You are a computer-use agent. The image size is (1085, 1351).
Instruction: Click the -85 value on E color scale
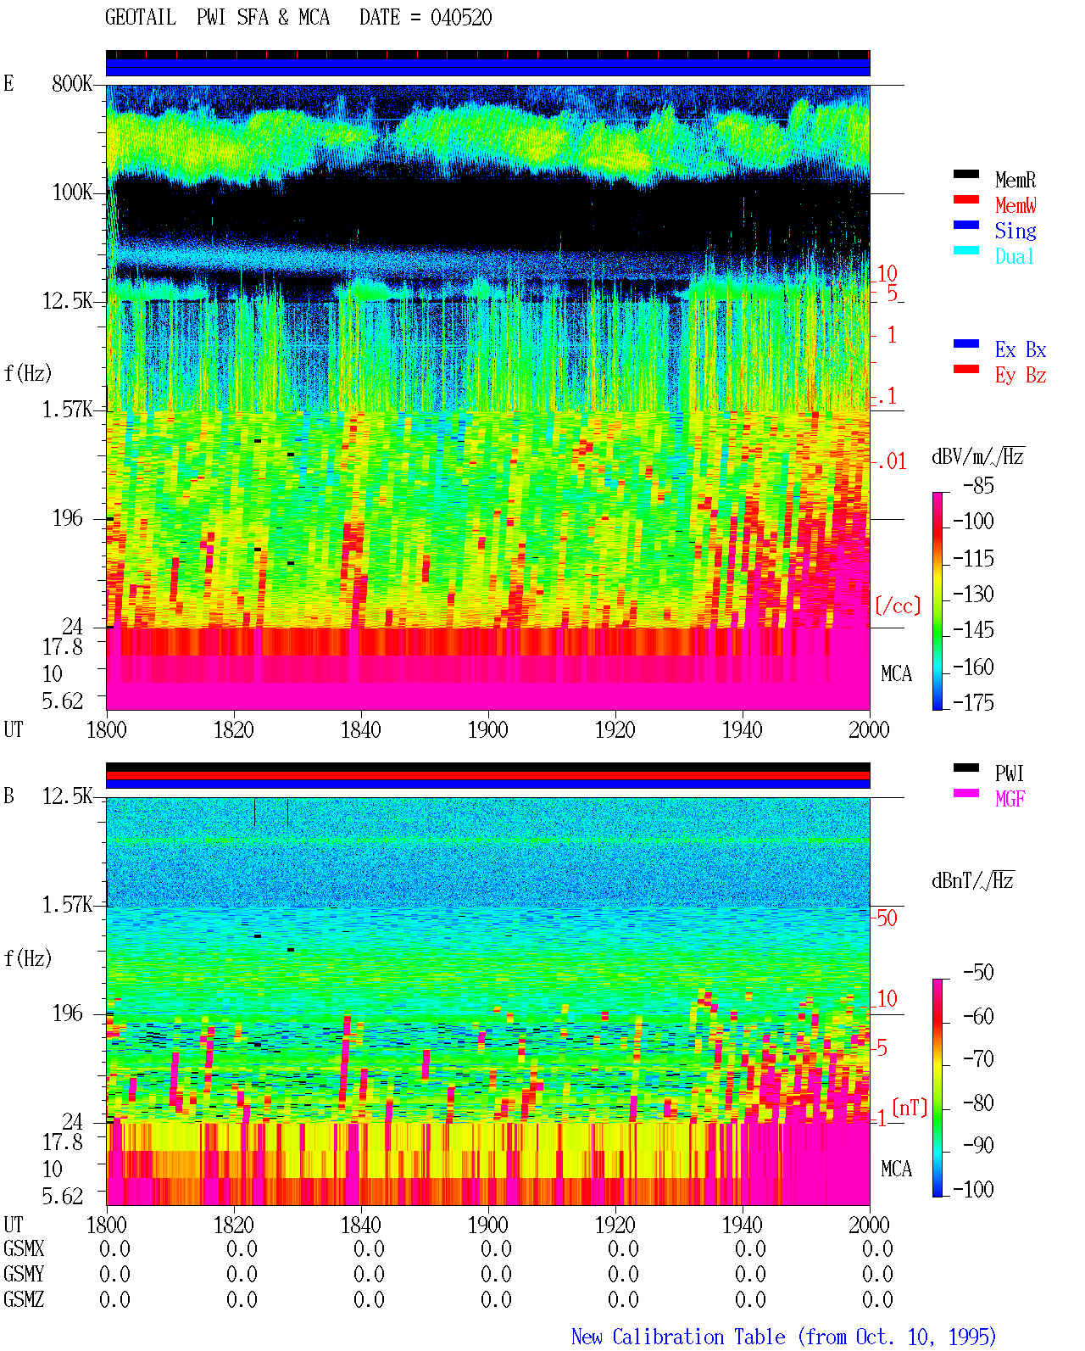pos(978,486)
